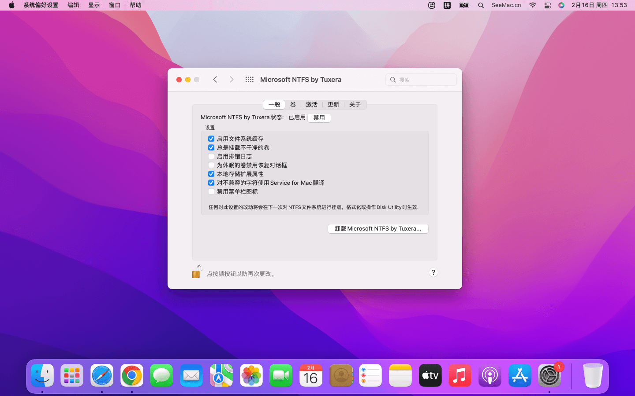Click the date and time in menu bar
This screenshot has height=396, width=635.
tap(599, 5)
